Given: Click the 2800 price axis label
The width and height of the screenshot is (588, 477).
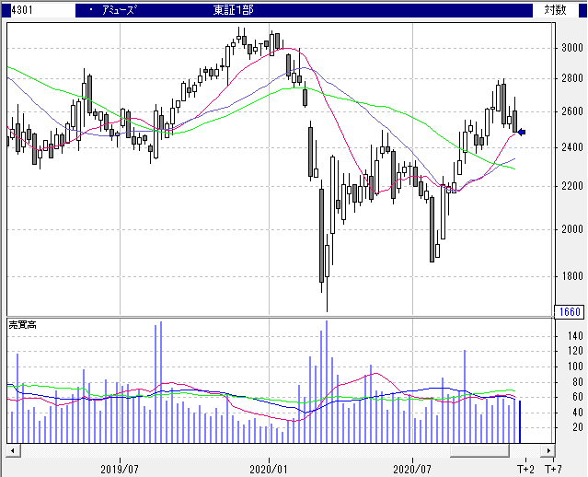Looking at the screenshot, I should tap(572, 78).
